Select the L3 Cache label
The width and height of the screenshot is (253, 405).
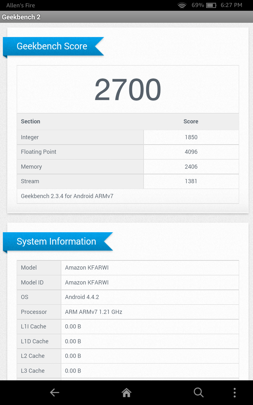(33, 371)
